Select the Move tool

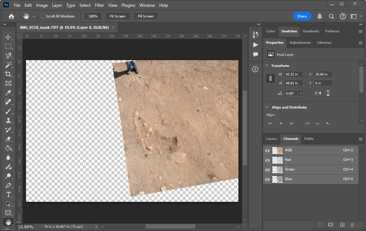click(8, 37)
